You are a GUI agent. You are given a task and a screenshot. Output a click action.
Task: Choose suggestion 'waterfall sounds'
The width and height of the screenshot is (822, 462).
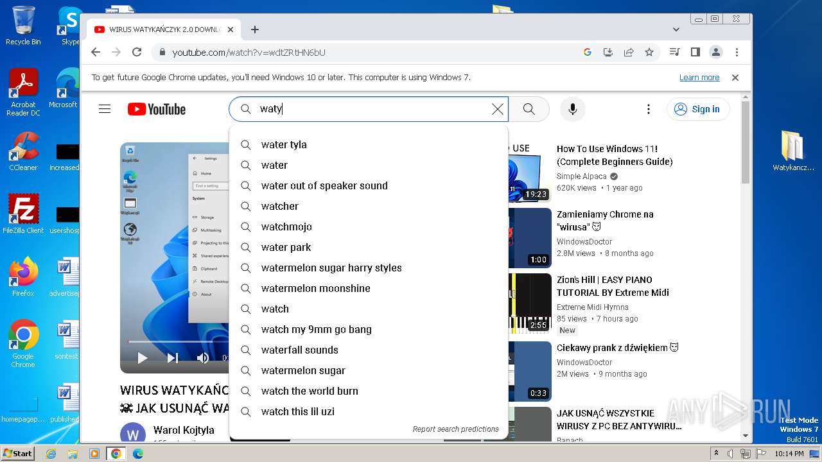369,350
